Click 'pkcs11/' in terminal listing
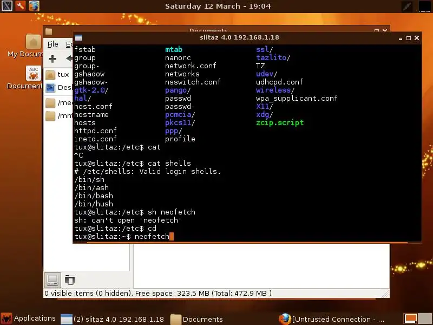 click(180, 122)
